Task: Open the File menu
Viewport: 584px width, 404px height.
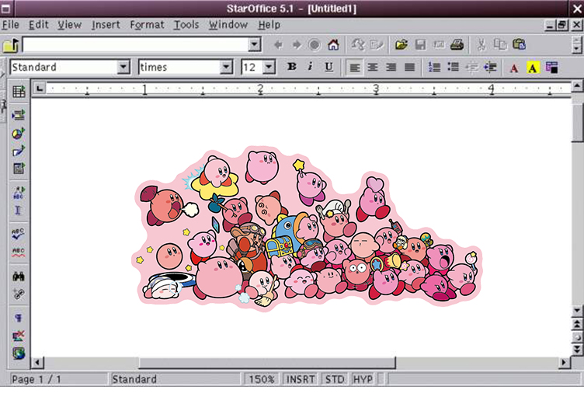Action: (x=10, y=25)
